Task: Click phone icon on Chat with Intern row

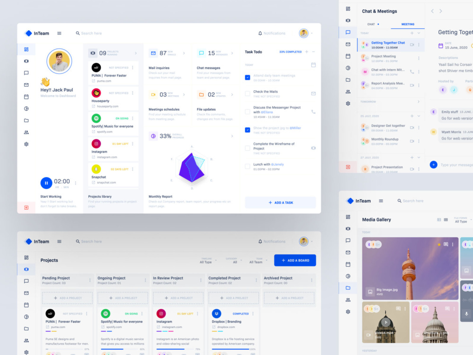Action: coord(412,71)
